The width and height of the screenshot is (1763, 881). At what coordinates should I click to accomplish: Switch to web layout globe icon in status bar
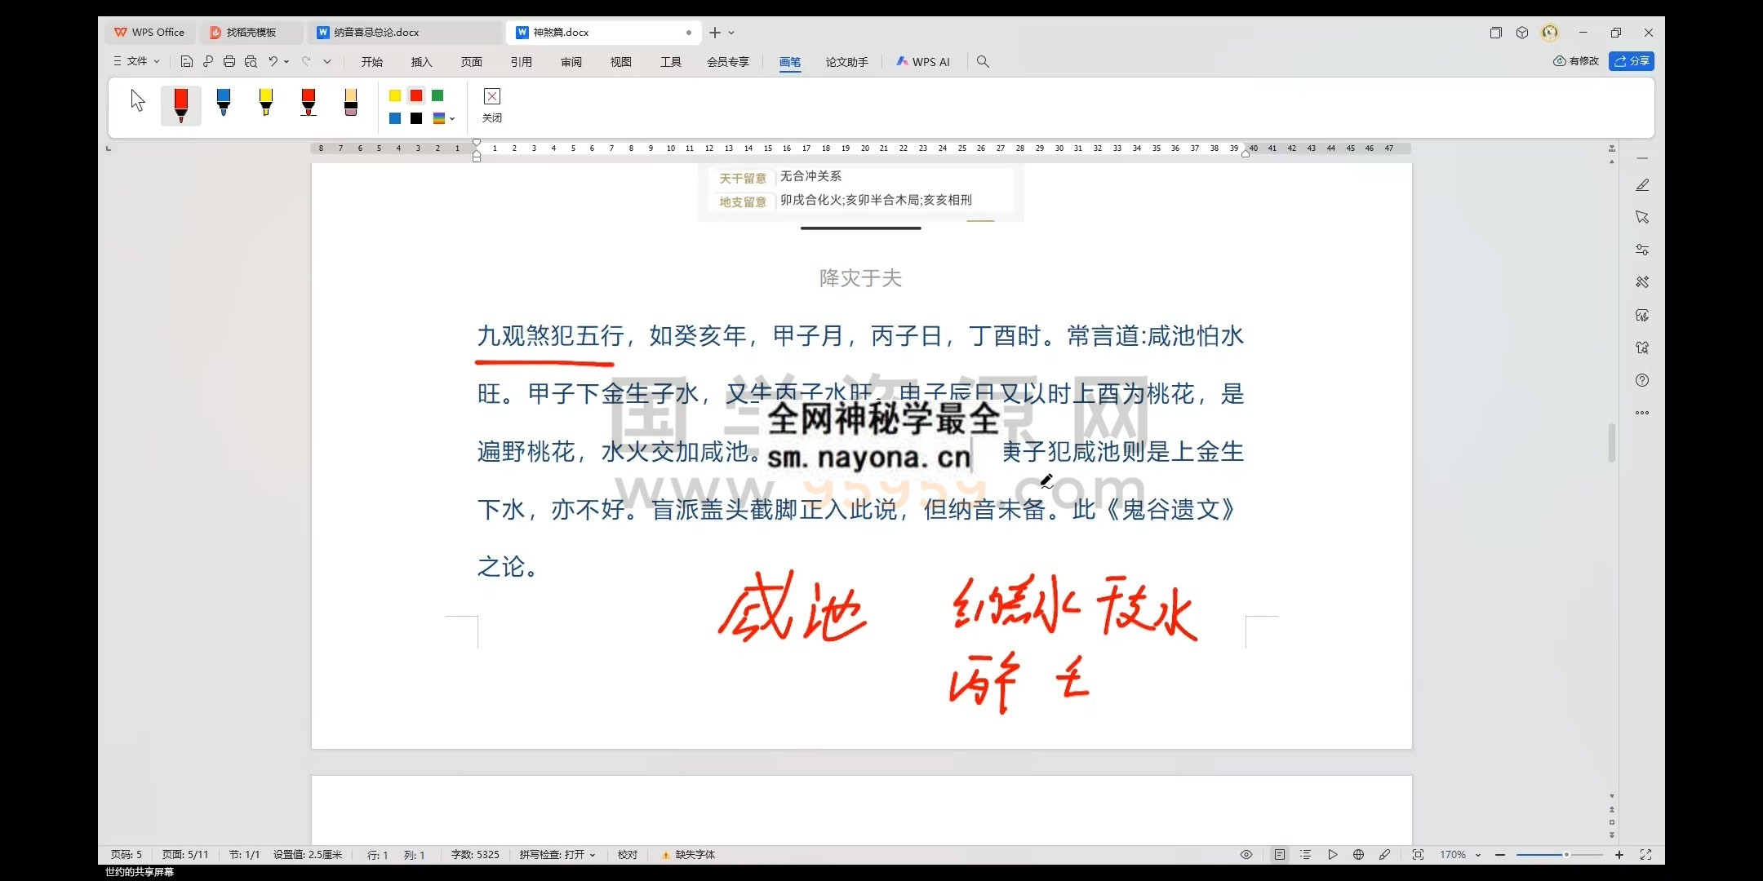click(1358, 855)
